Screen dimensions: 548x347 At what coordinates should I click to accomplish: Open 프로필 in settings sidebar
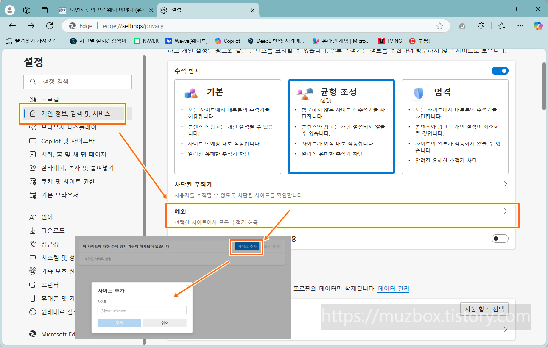50,100
